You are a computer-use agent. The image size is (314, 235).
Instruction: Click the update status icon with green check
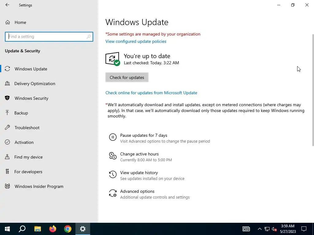coord(113,59)
